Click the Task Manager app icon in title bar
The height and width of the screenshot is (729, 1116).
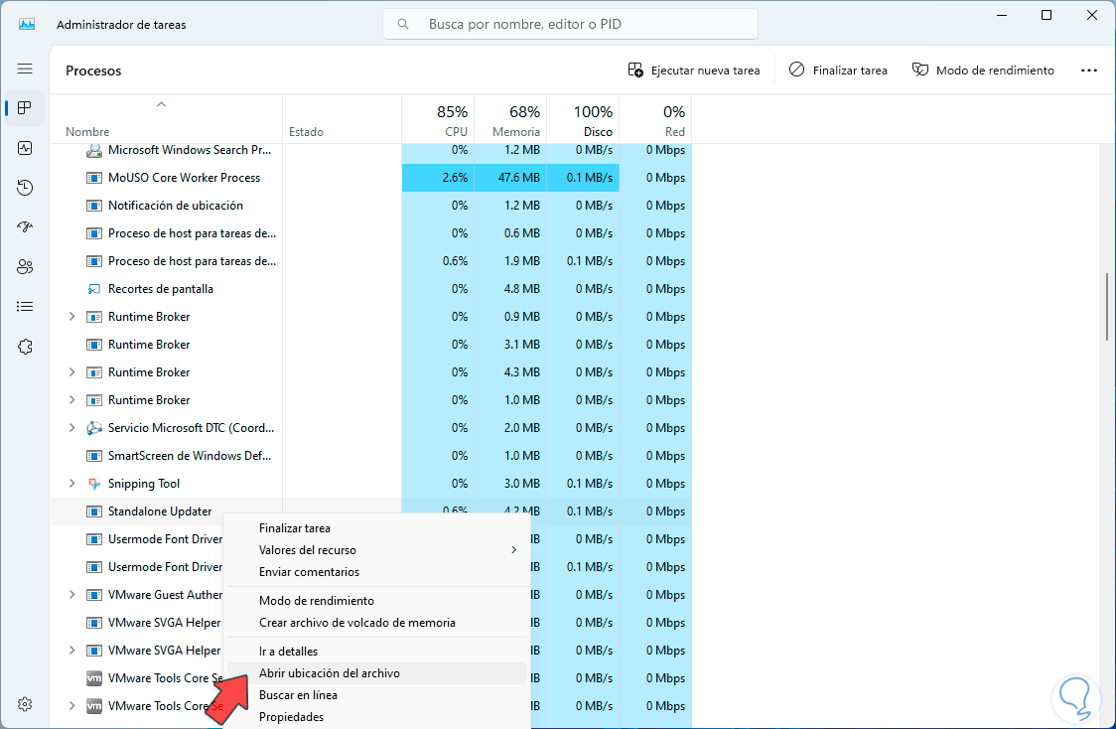pos(27,24)
